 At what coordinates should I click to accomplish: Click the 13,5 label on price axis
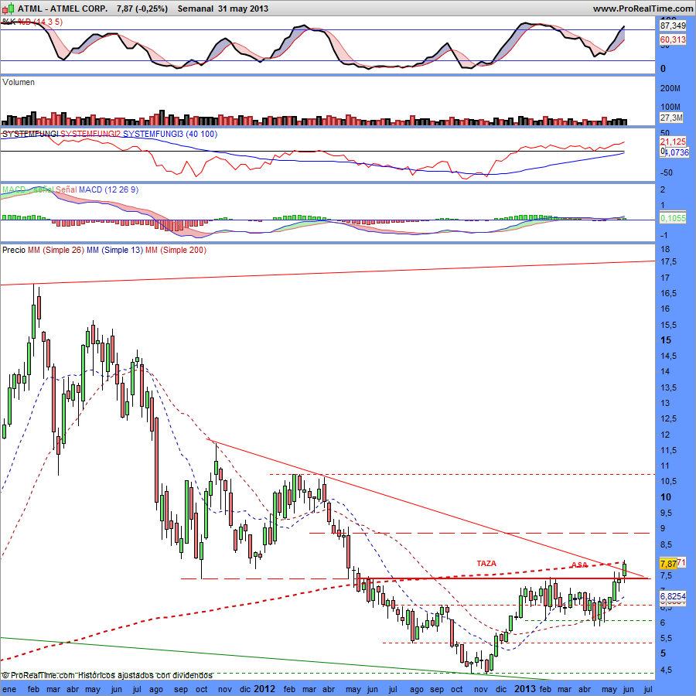pyautogui.click(x=668, y=387)
